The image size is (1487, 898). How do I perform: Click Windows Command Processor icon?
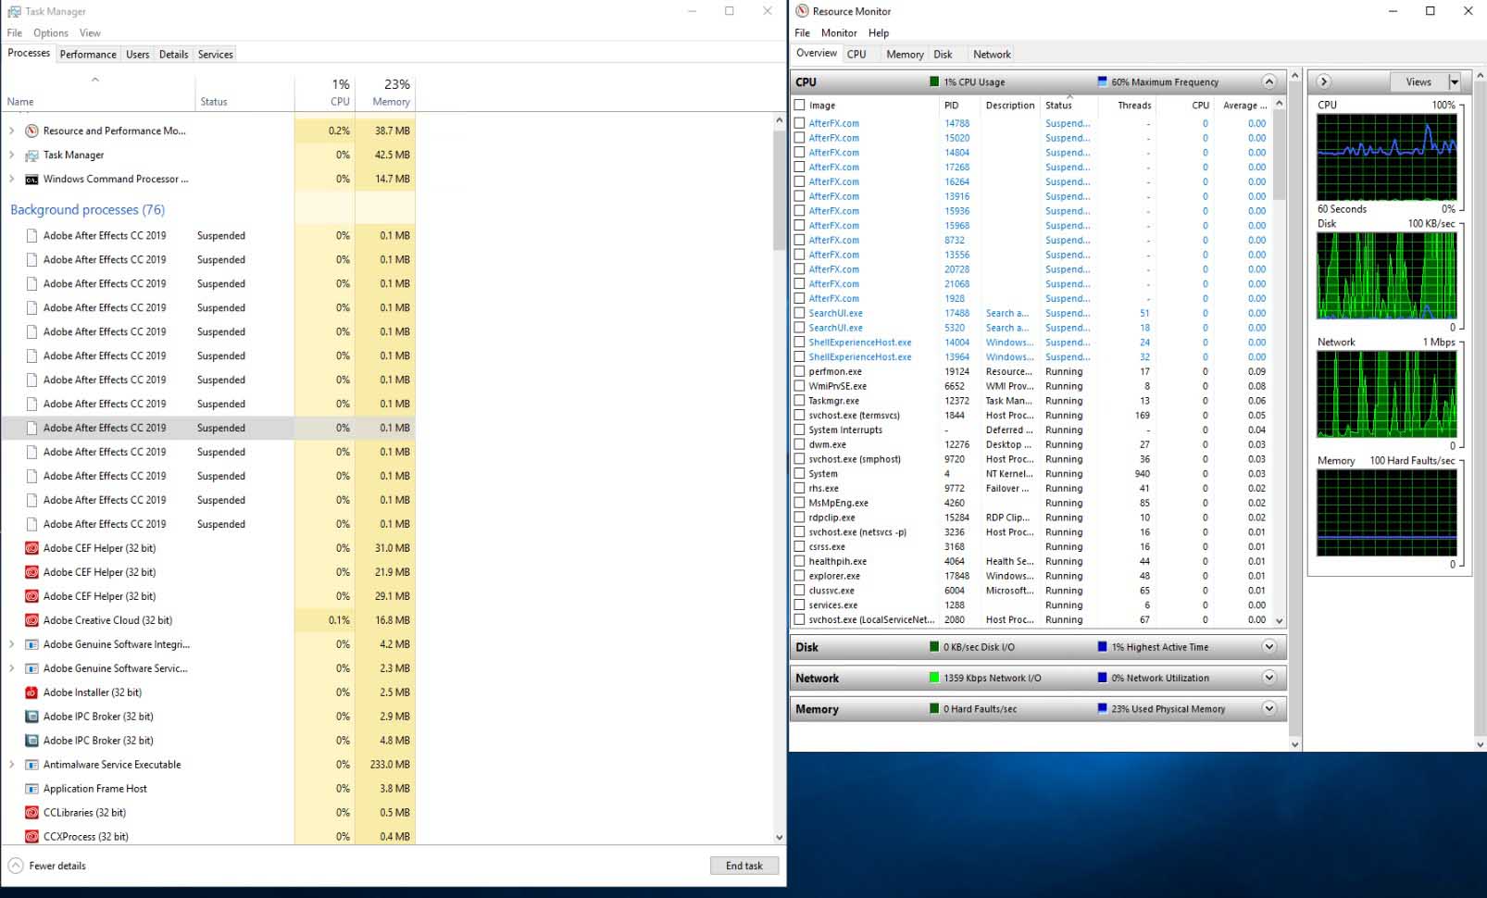(x=31, y=179)
